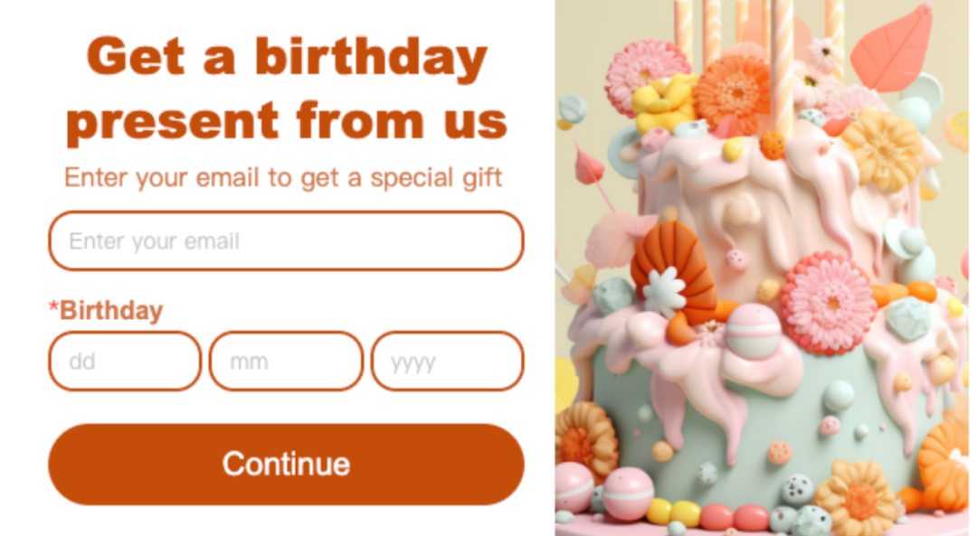This screenshot has height=536, width=977.
Task: Click the pink flower in the cake's middle tier
Action: pos(829,303)
